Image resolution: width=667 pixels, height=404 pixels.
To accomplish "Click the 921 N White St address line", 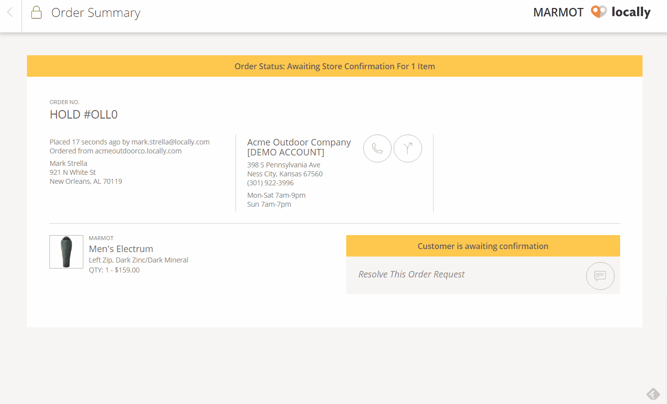I will point(73,172).
